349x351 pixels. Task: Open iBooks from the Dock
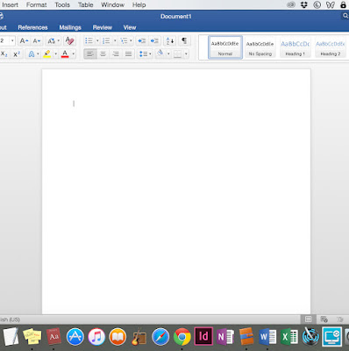click(x=118, y=336)
